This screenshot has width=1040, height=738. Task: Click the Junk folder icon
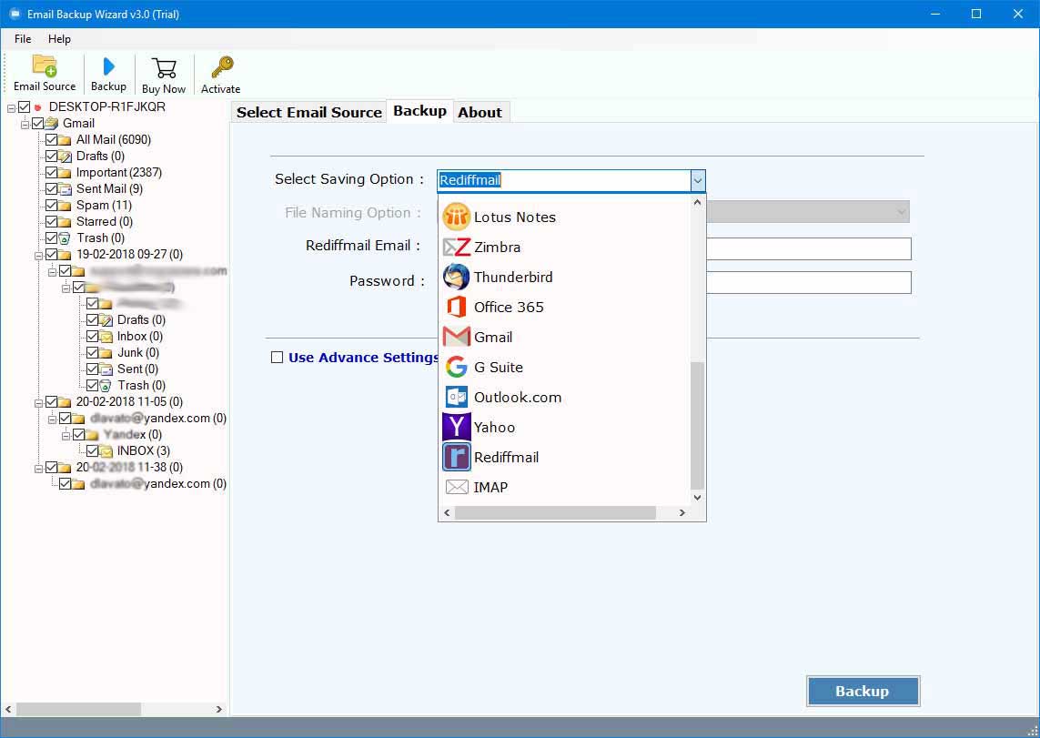pyautogui.click(x=106, y=353)
